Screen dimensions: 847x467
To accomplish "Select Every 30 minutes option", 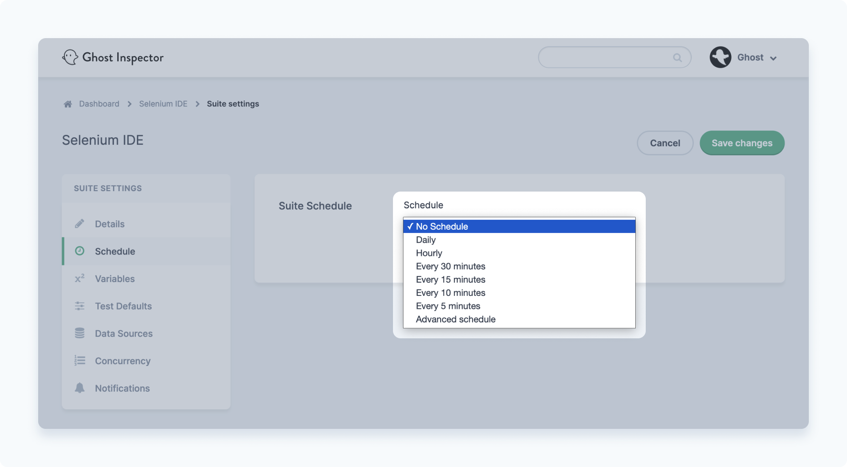I will coord(519,266).
